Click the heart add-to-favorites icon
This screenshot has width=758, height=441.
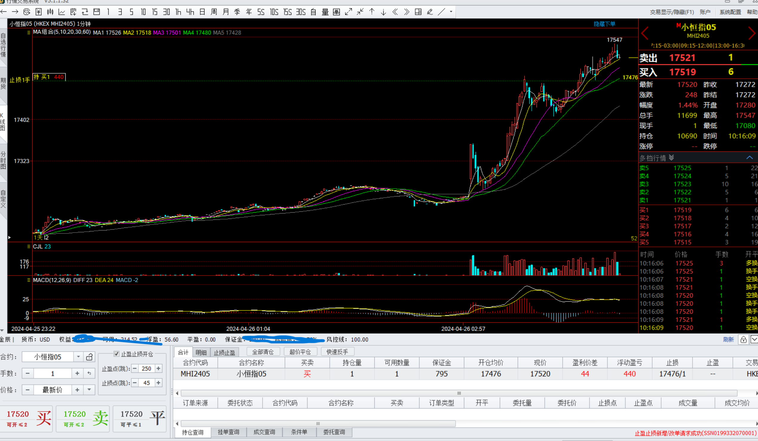coord(27,12)
